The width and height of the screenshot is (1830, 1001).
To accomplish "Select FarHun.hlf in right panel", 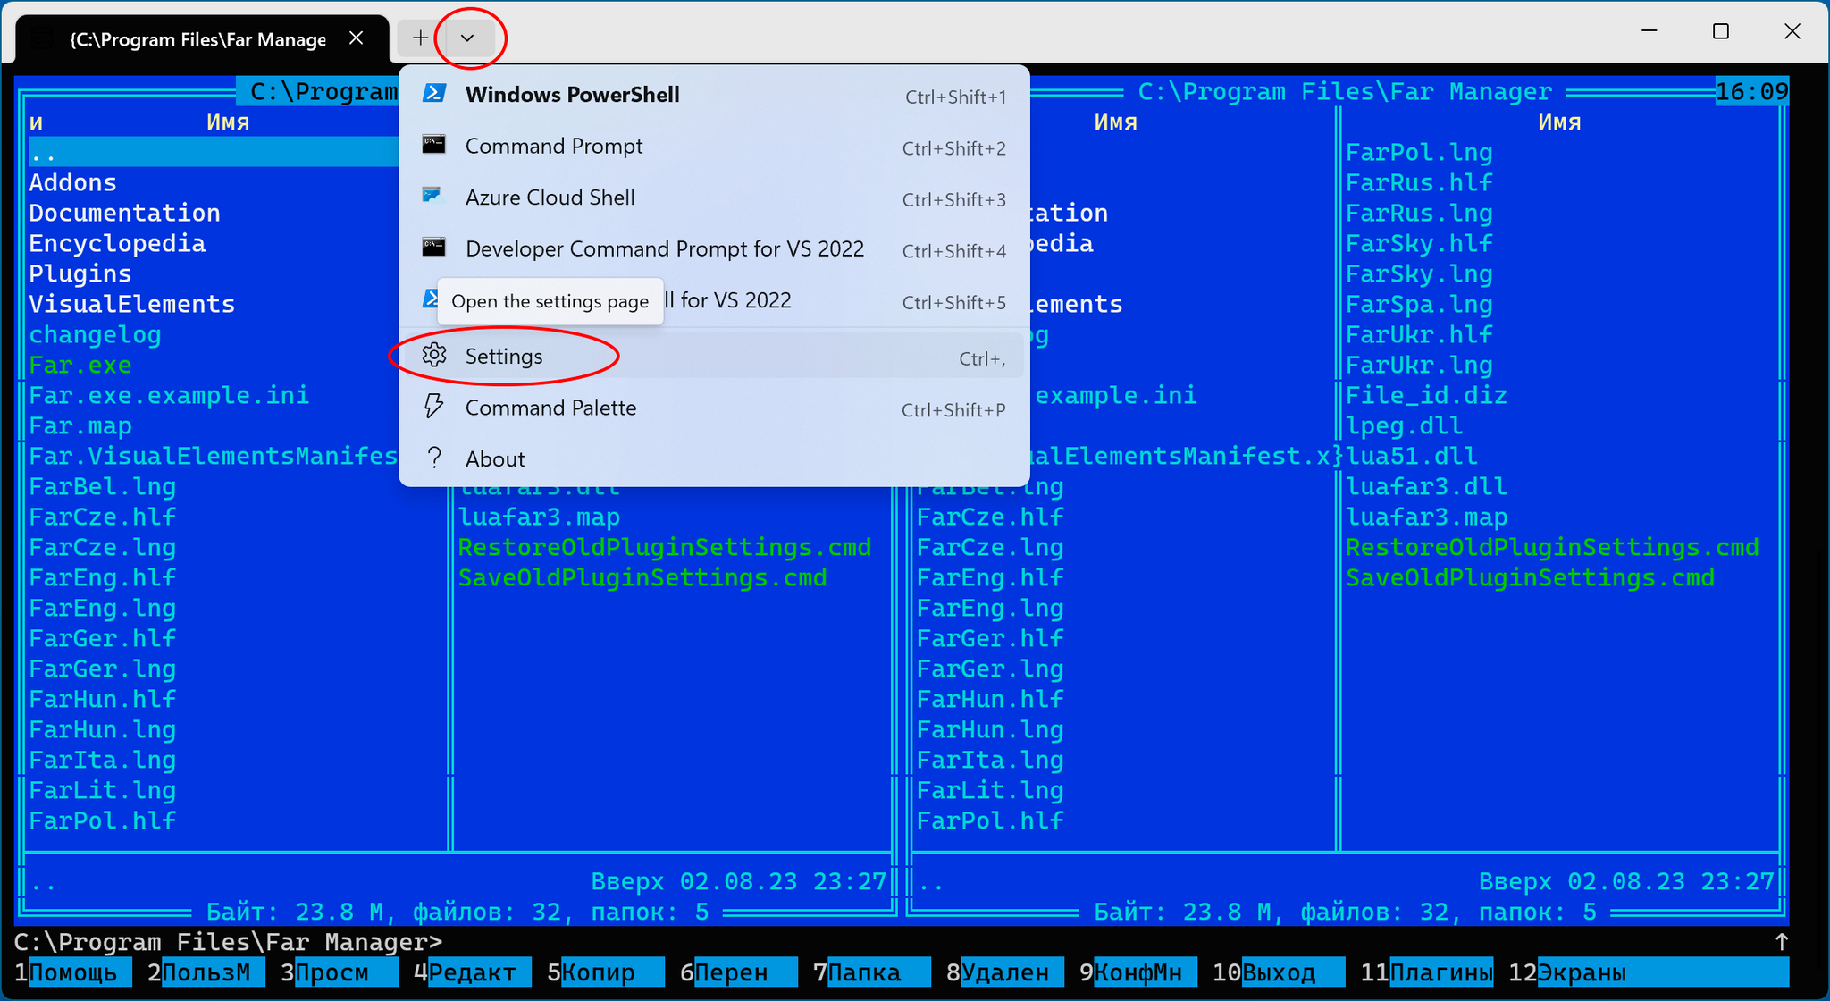I will (x=991, y=699).
